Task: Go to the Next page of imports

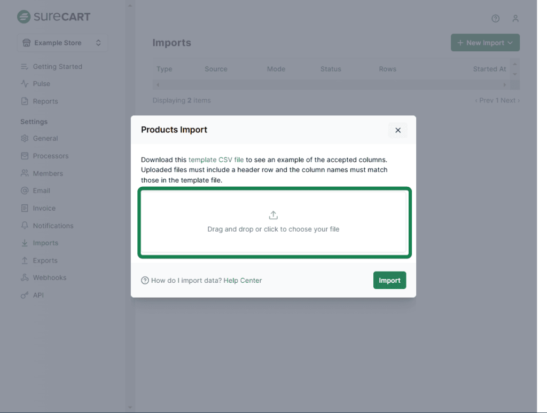Action: [510, 100]
